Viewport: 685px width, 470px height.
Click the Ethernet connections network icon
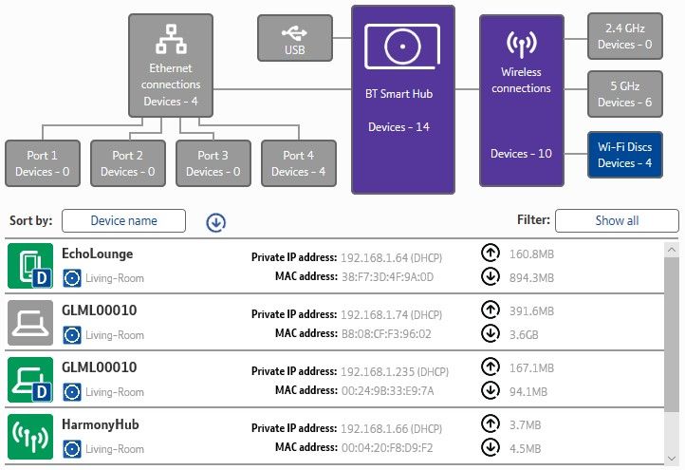click(x=171, y=40)
